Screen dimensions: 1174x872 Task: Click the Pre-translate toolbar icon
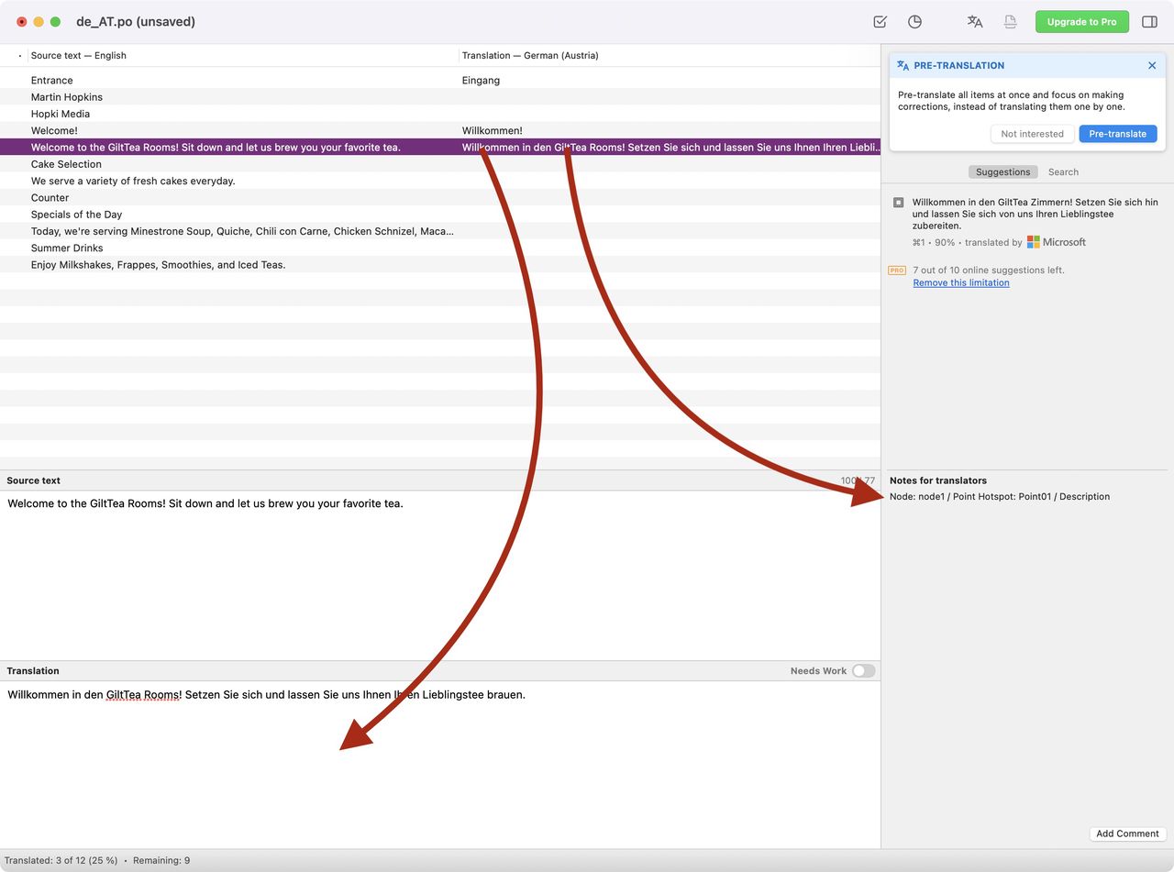(x=975, y=22)
